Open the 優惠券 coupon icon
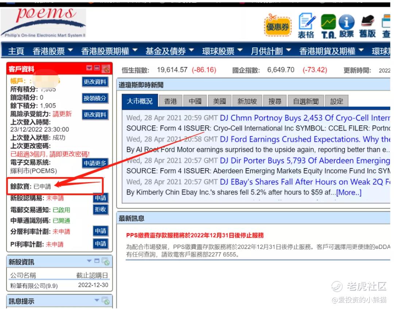The image size is (394, 309). click(278, 26)
